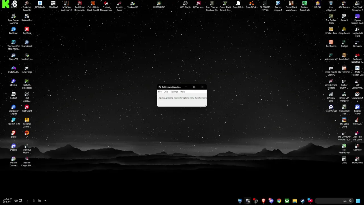Screen dimensions: 364x205
Task: Select the Meta Horizon Link desktop icon
Action: point(357,71)
